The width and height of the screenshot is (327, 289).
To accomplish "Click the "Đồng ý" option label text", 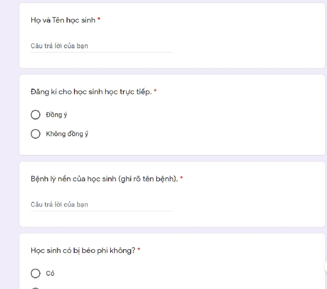I will pos(57,115).
